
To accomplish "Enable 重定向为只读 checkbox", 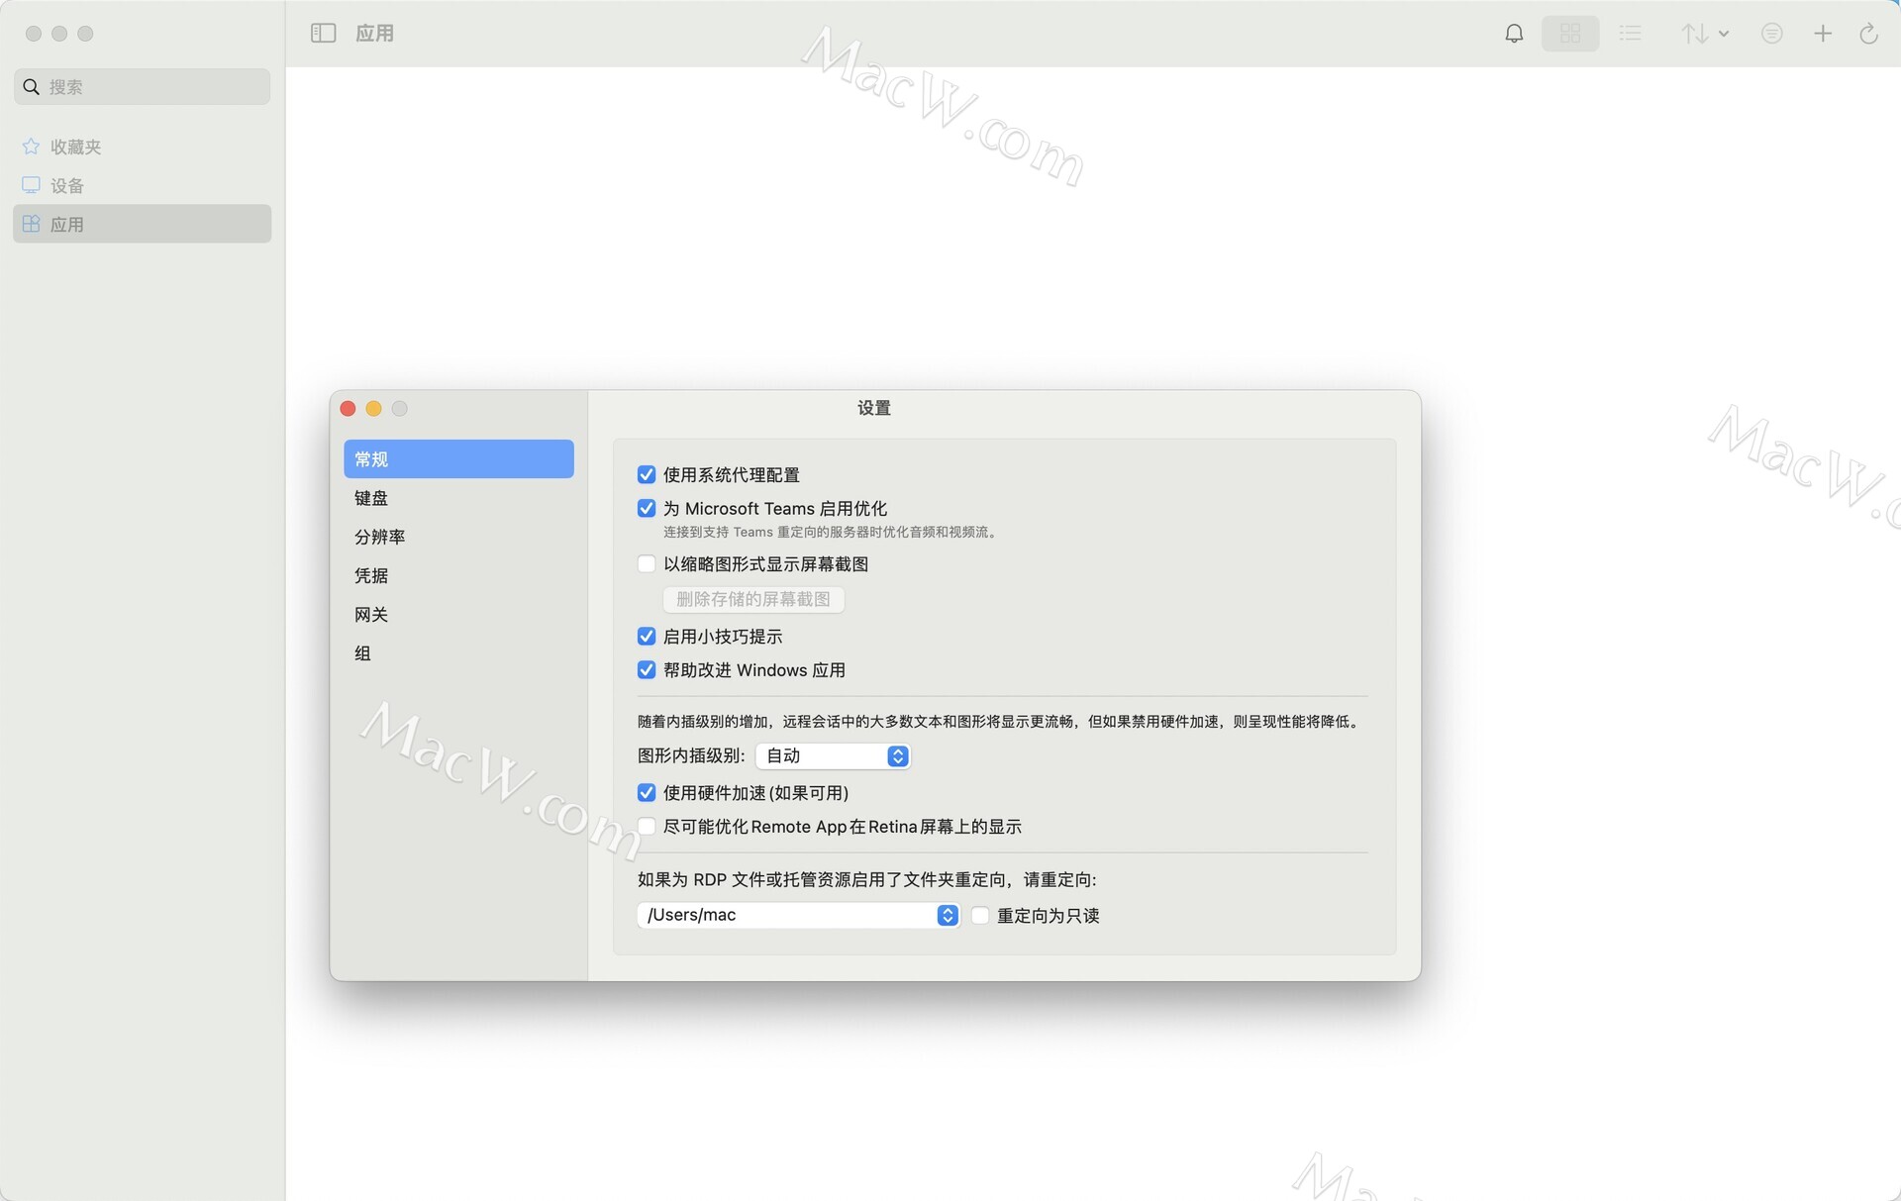I will coord(980,916).
